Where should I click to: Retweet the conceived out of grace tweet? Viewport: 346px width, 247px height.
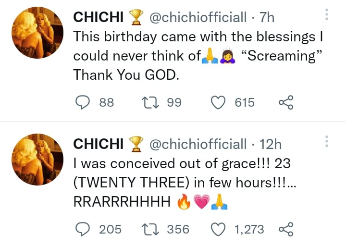[152, 229]
